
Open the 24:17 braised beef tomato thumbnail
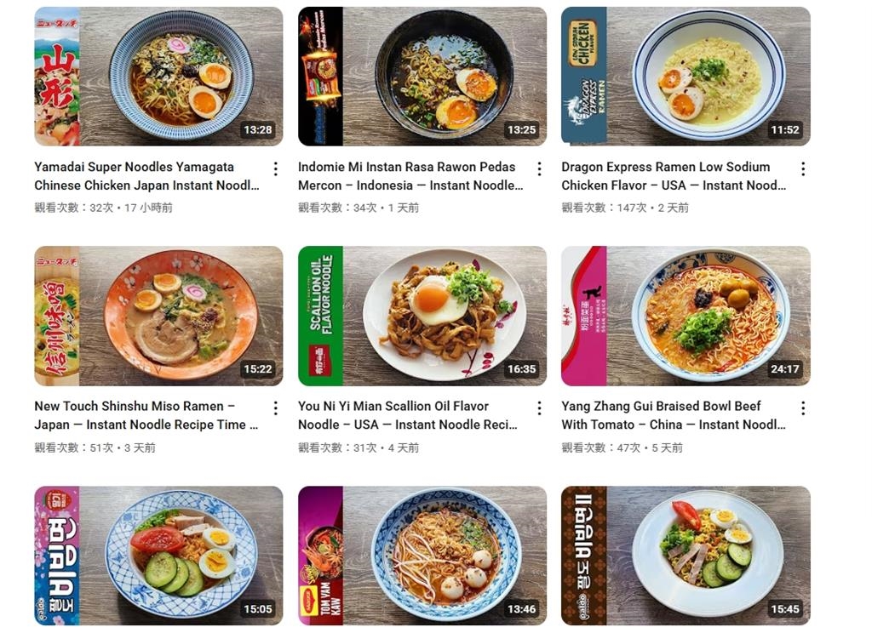pyautogui.click(x=686, y=316)
